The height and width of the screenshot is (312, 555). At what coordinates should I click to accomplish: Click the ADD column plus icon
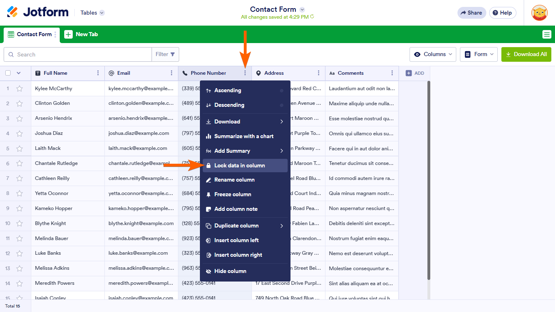pos(409,73)
